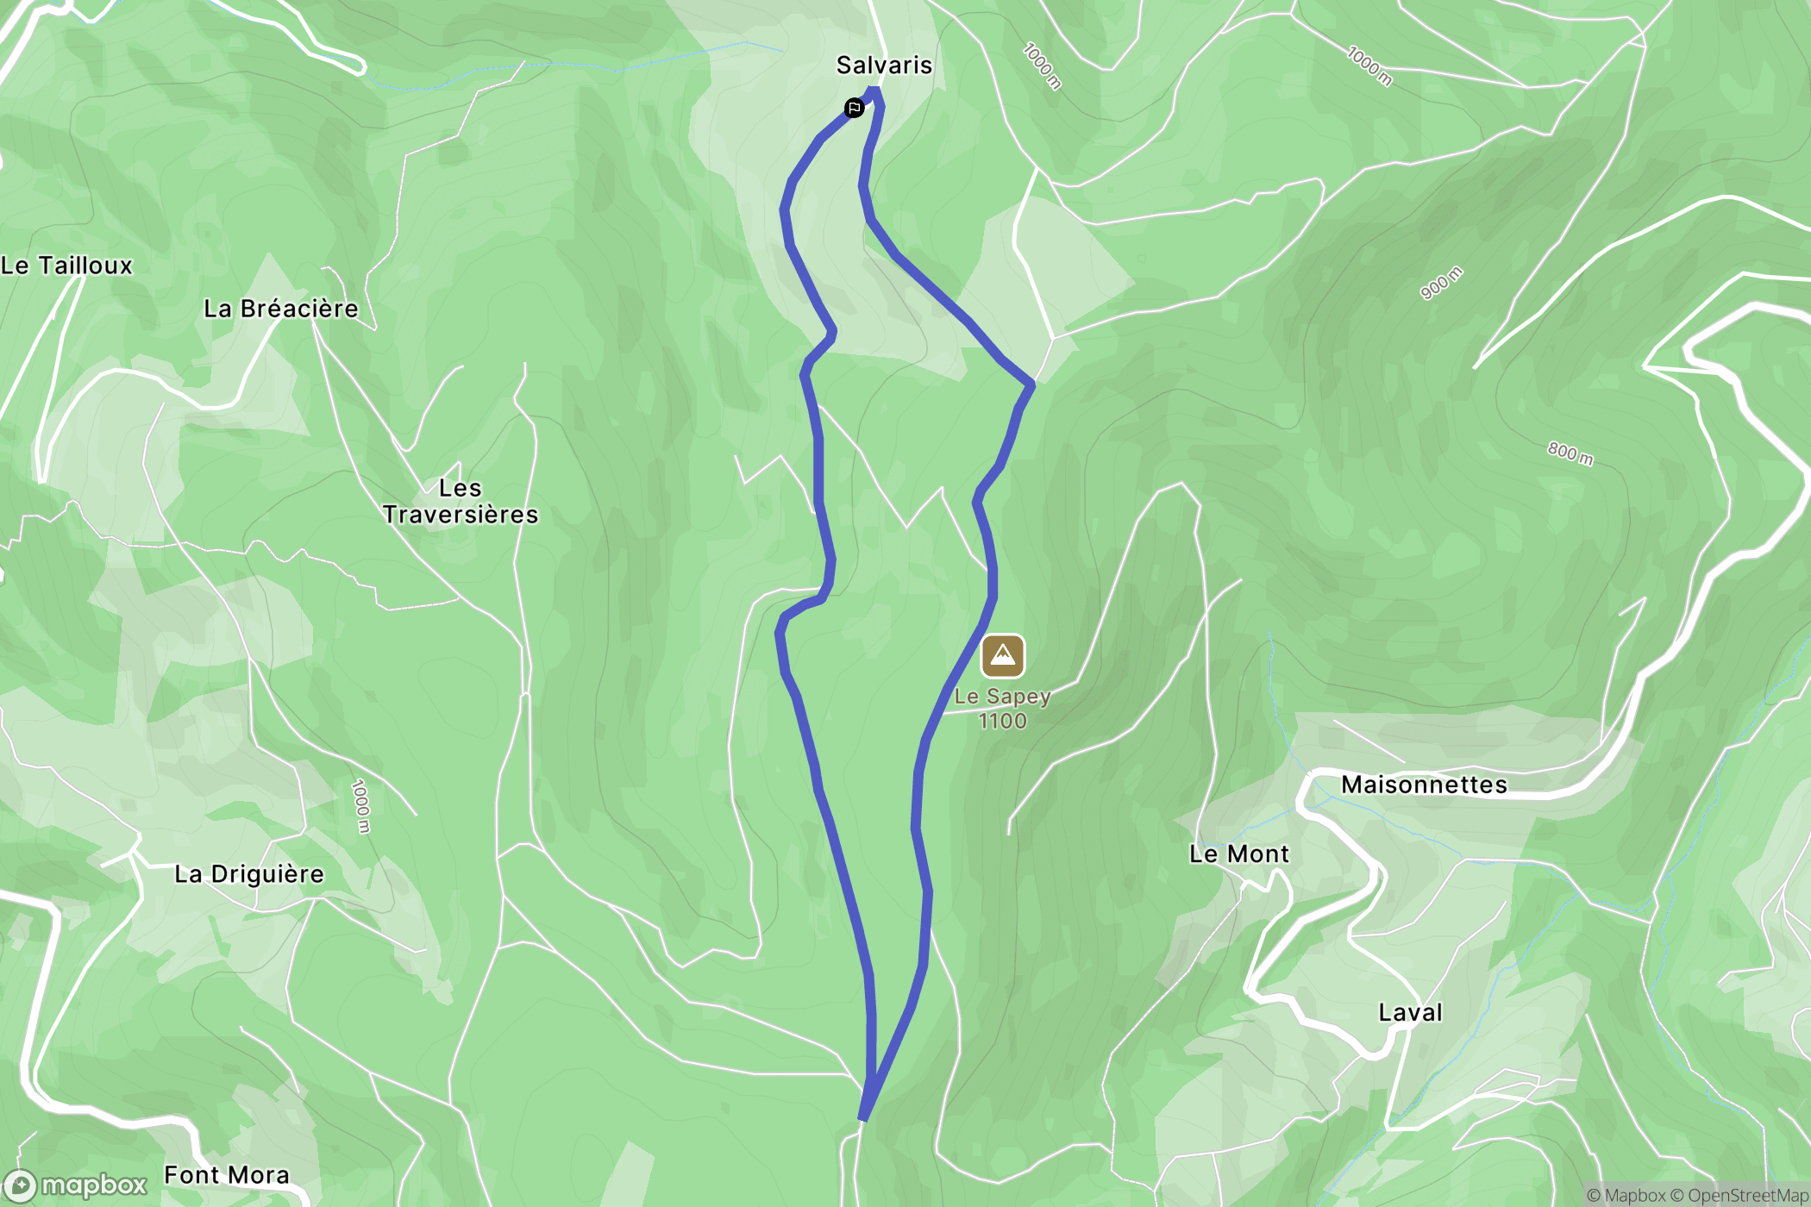
Task: Click the route start flag marker
Action: tap(854, 108)
